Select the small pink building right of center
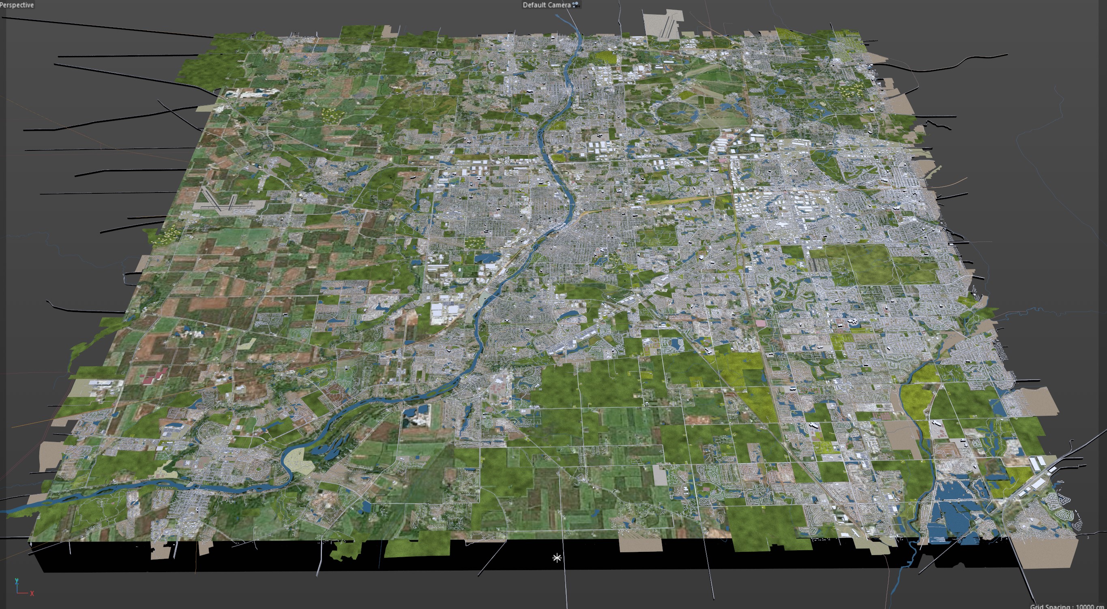 coord(760,323)
